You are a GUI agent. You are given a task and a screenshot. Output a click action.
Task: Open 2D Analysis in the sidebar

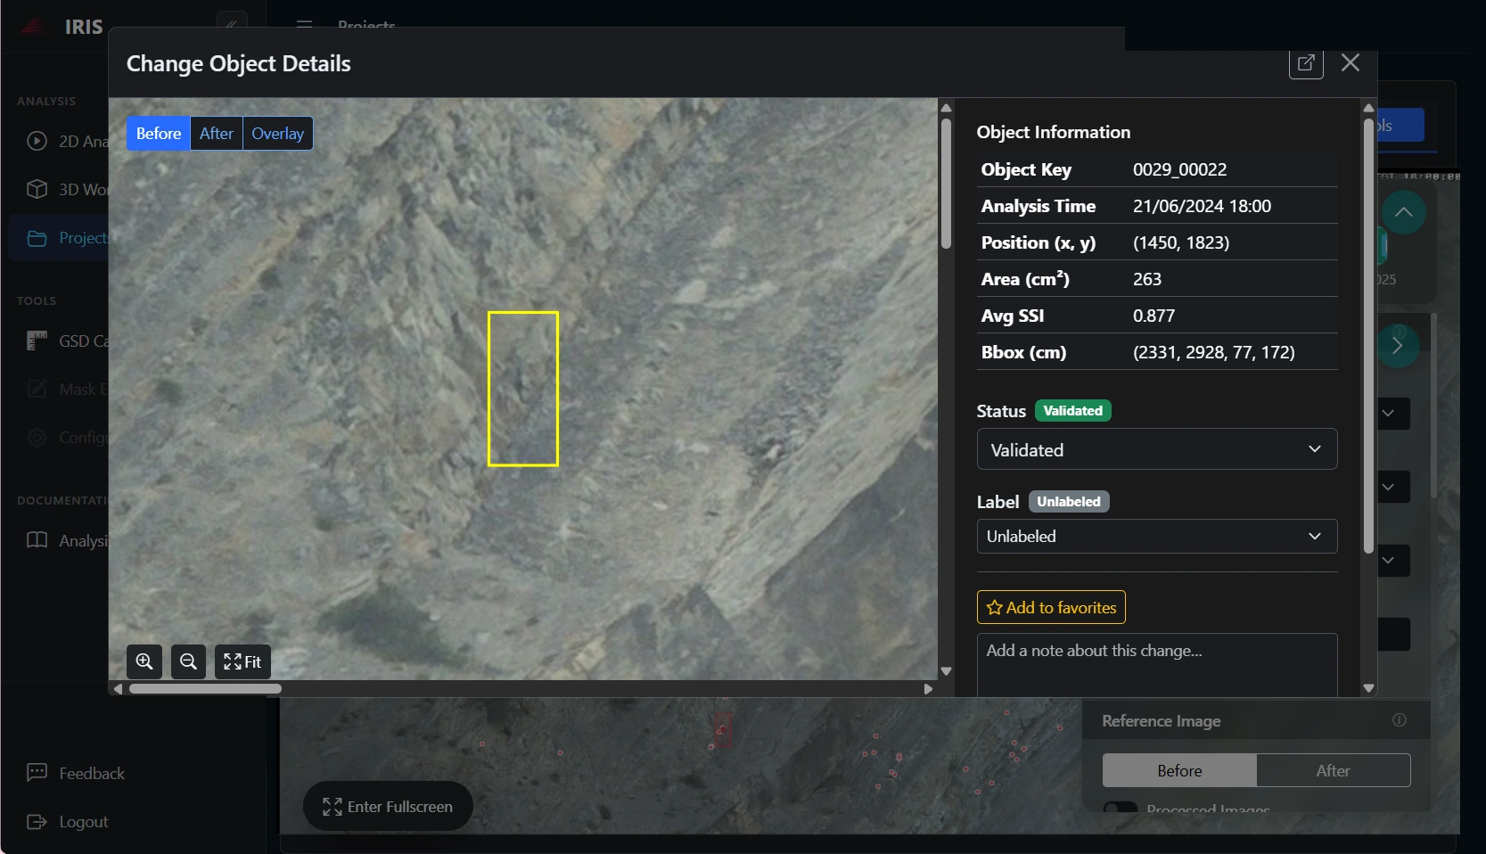67,141
